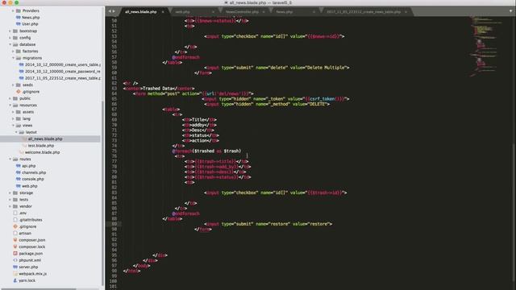Open the .env file in sidebar

[x=23, y=213]
